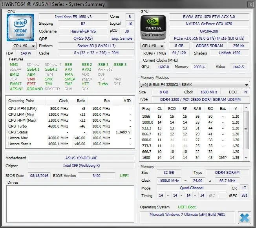The height and width of the screenshot is (228, 256).
Task: Select the CPU HFM (Max) row
Action: pyautogui.click(x=70, y=120)
